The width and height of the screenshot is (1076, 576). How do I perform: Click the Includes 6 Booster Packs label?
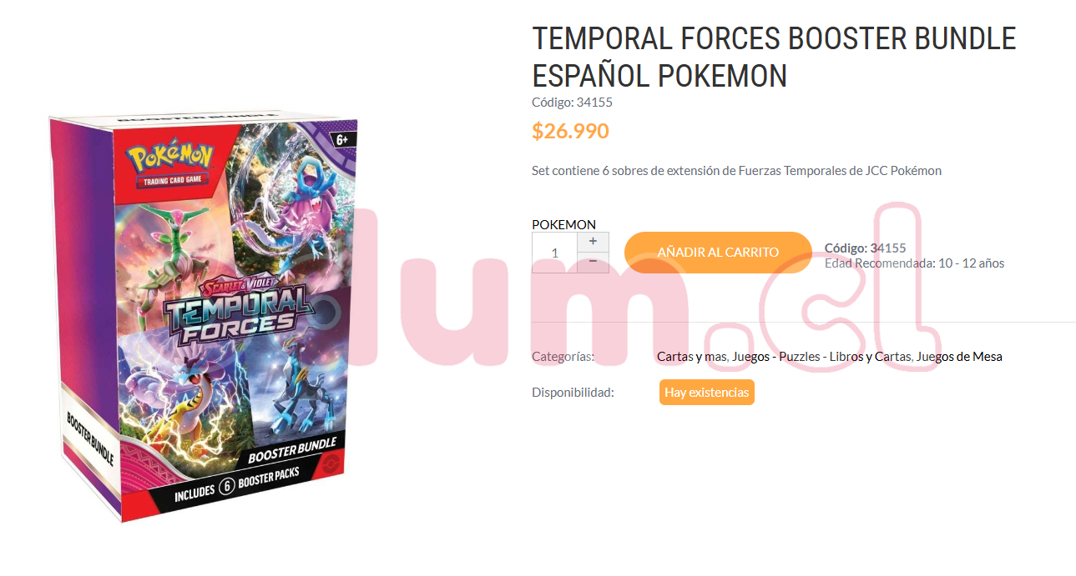tap(235, 488)
